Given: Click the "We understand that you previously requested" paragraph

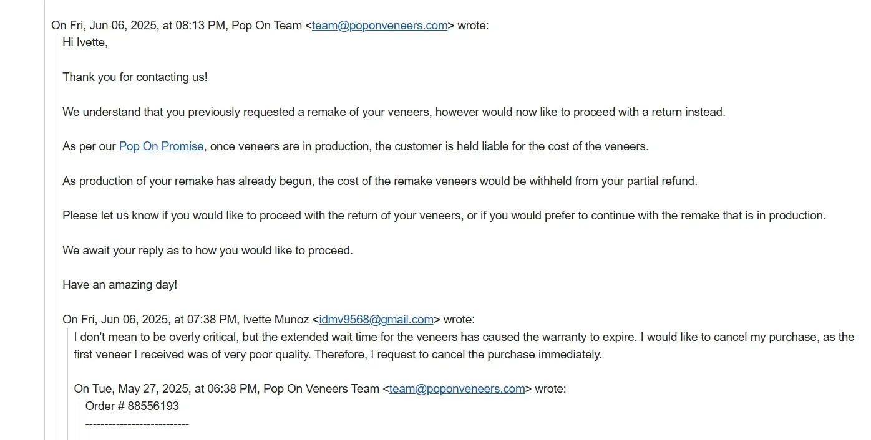Looking at the screenshot, I should pos(393,112).
